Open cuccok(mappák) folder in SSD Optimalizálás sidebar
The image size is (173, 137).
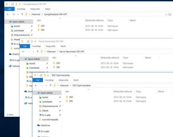click(x=50, y=120)
